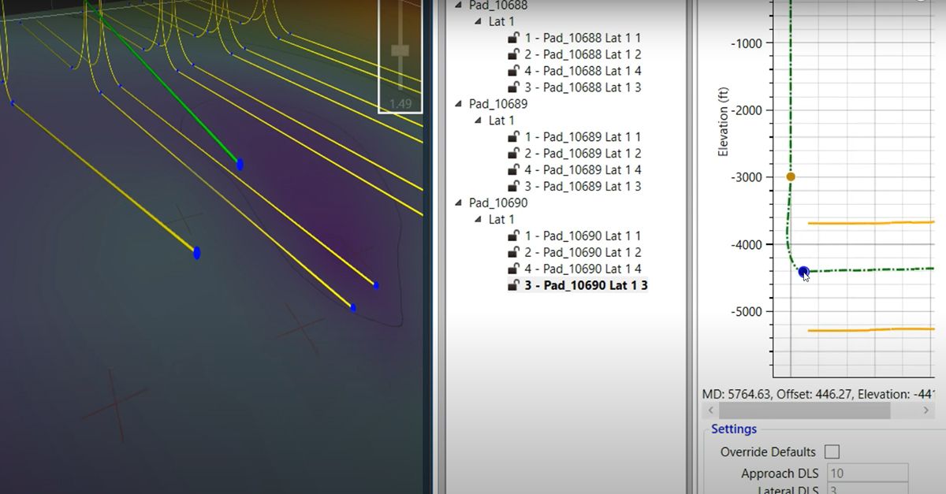
Task: Collapse the Pad_10689 tree node
Action: (x=457, y=103)
